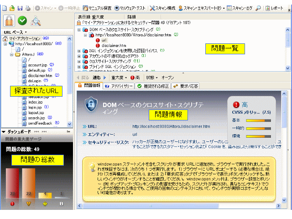Screen dimensions: 292x219
Task: Click the save disk icon
Action: tap(20, 8)
